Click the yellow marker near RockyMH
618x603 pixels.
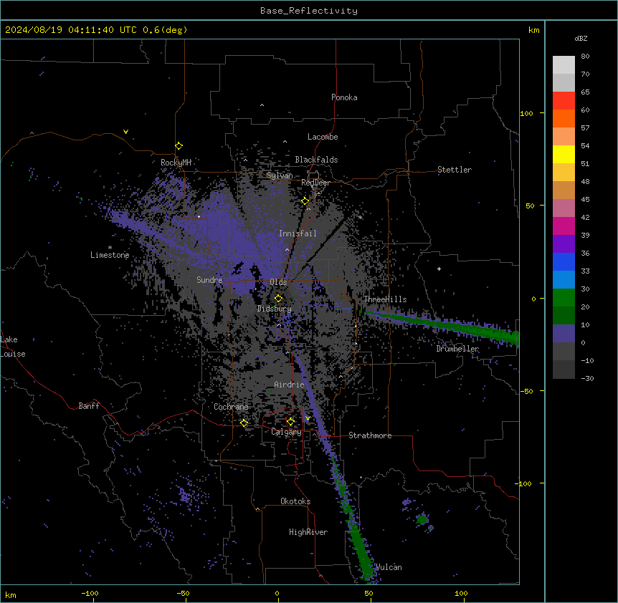[x=179, y=146]
